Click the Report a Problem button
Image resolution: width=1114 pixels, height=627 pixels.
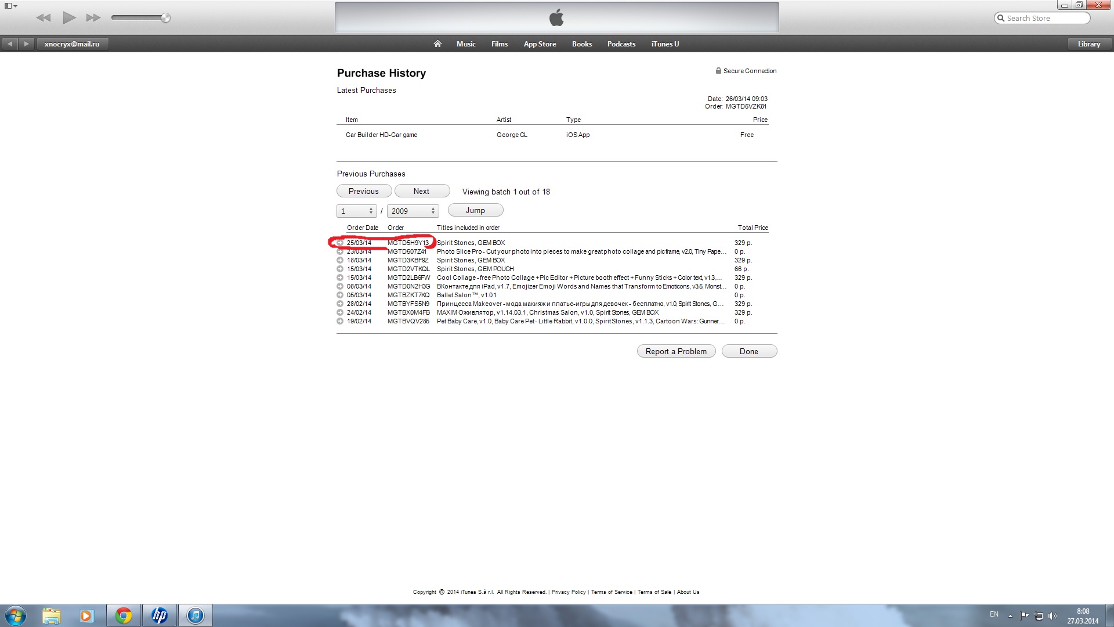(676, 351)
